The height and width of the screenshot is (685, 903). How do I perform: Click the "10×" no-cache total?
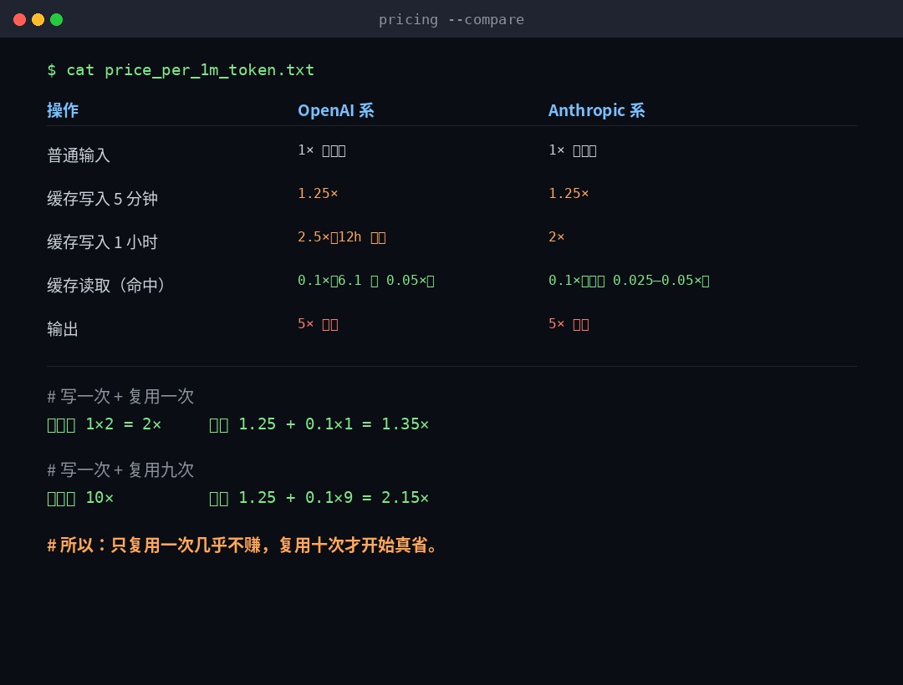click(99, 498)
